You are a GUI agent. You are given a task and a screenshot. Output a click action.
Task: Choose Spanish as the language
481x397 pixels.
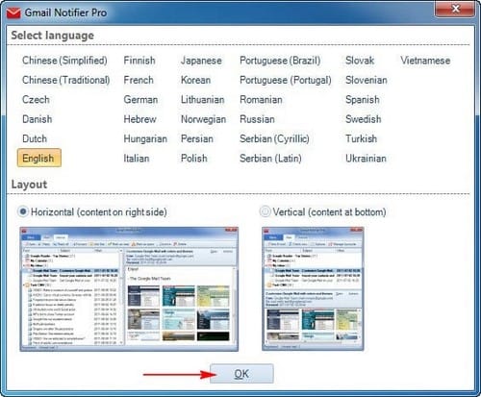click(x=363, y=100)
